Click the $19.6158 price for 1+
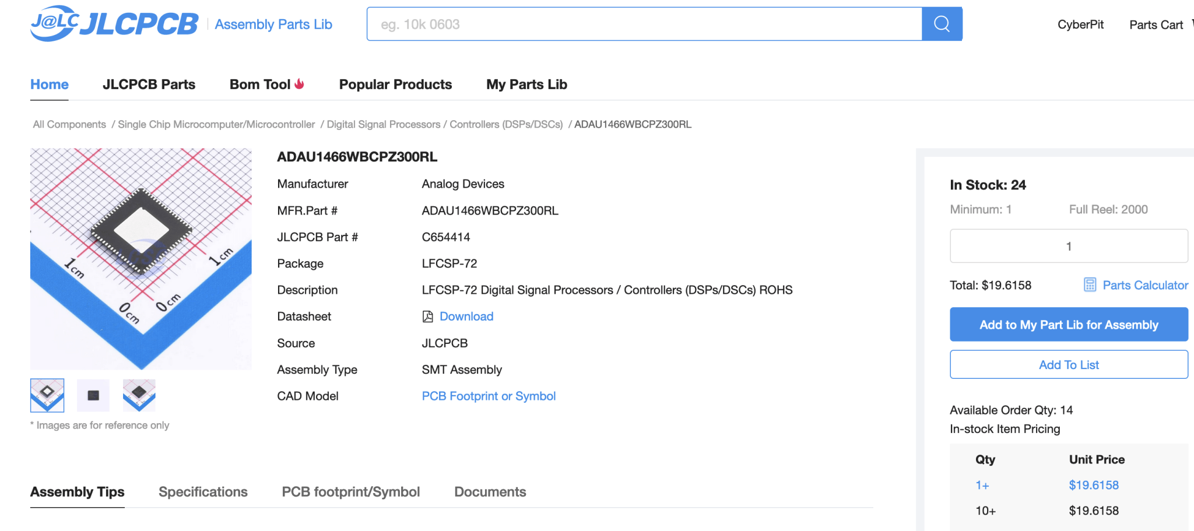The width and height of the screenshot is (1194, 531). click(1094, 485)
